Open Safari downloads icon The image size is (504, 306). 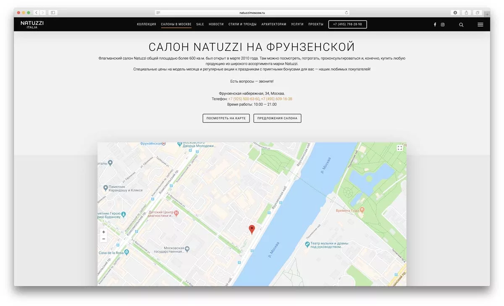(x=455, y=13)
